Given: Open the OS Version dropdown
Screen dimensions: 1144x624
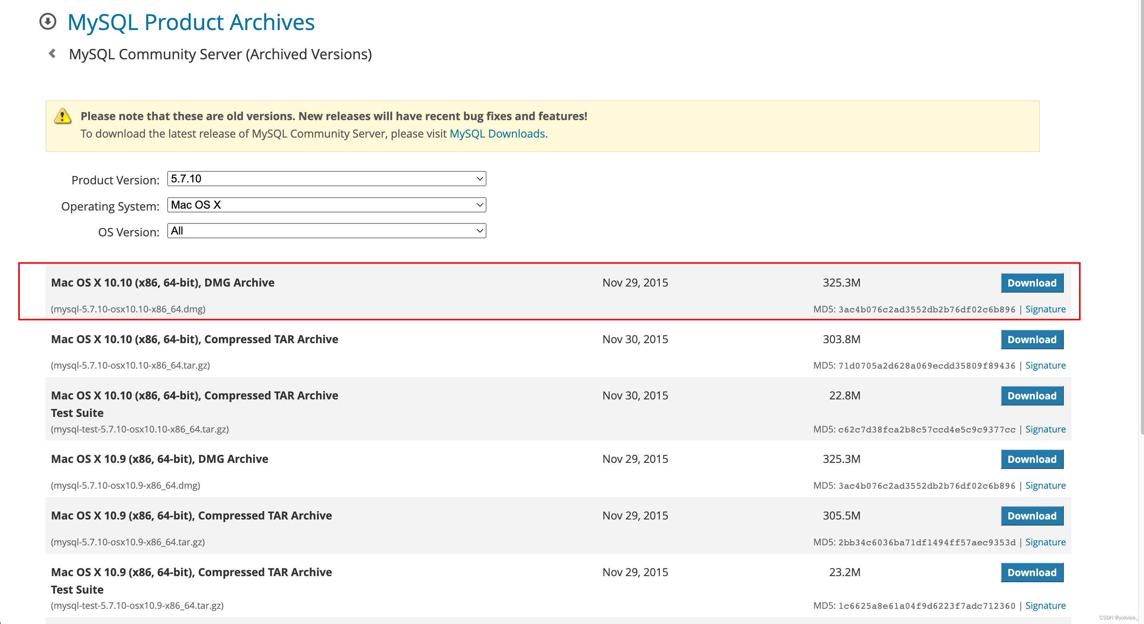Looking at the screenshot, I should pos(326,231).
